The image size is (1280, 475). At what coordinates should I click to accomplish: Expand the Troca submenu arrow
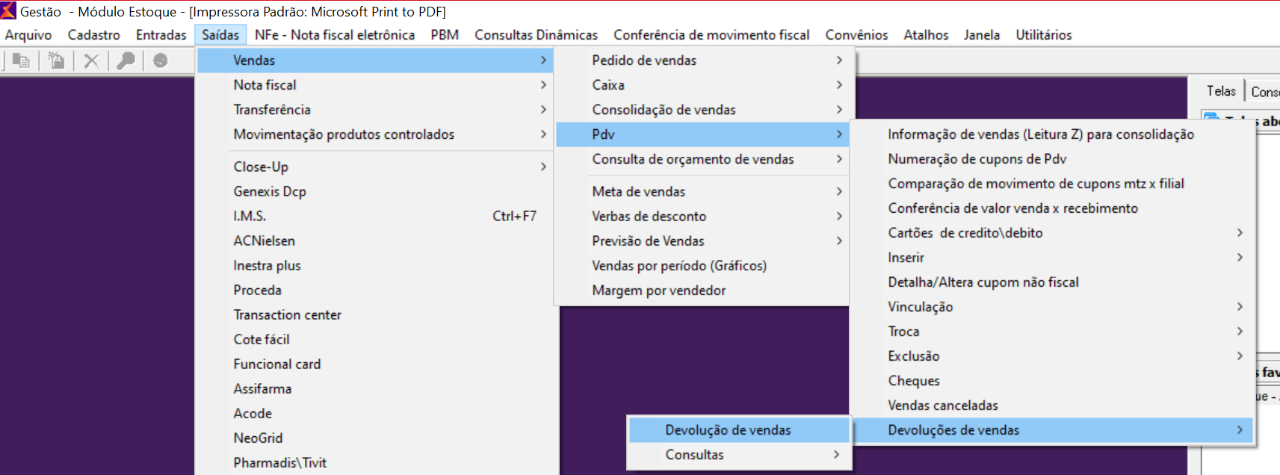[x=1240, y=332]
